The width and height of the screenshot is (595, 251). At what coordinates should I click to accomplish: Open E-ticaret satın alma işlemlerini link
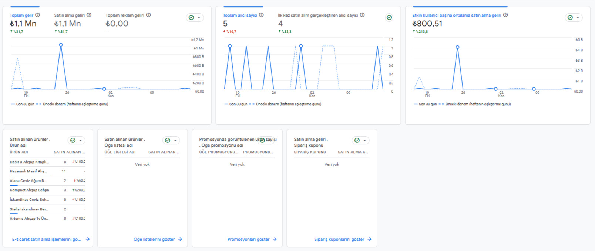(46, 239)
